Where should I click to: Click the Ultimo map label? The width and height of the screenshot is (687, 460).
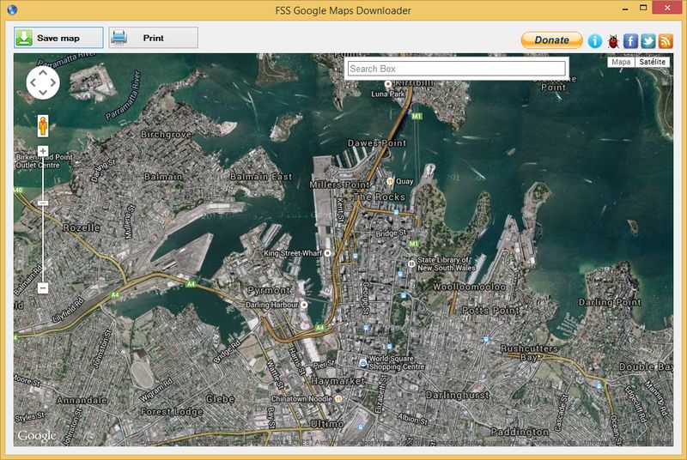point(327,424)
